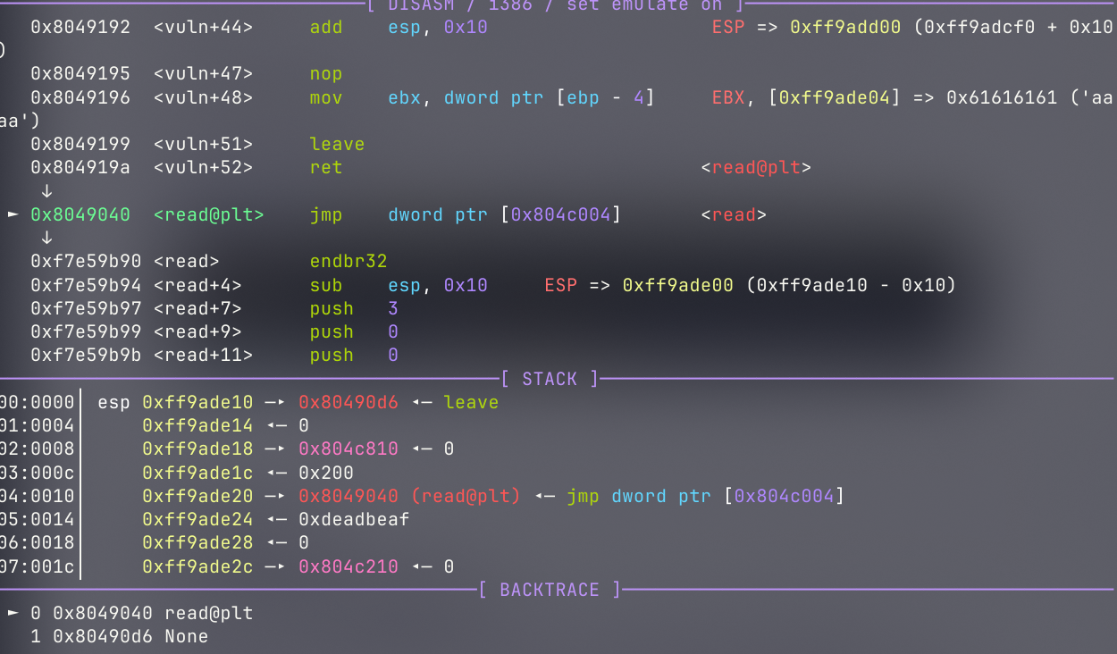Click the down arrow above the endbr32 line
The width and height of the screenshot is (1117, 654).
[46, 239]
